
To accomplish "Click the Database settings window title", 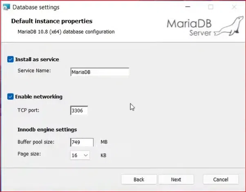I will coord(36,7).
